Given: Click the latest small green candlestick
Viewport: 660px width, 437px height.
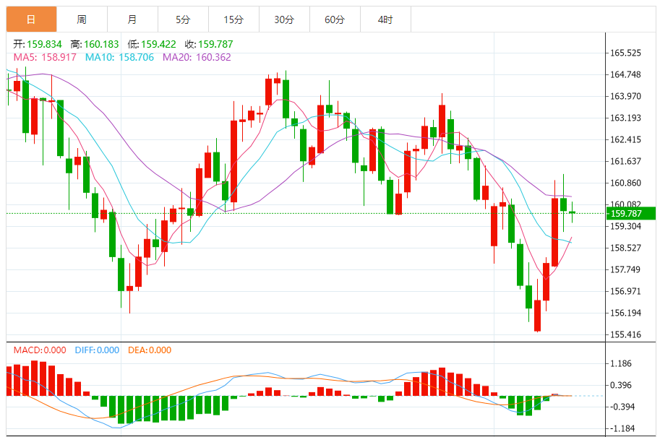Looking at the screenshot, I should click(572, 212).
